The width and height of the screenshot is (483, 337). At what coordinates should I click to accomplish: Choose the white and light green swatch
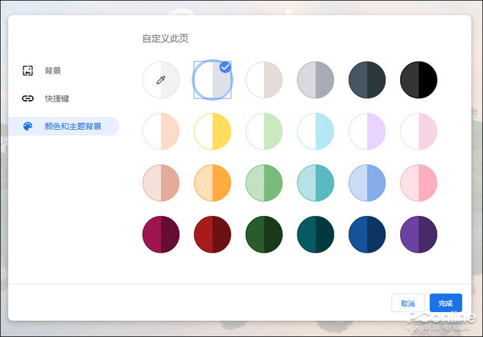pos(264,131)
